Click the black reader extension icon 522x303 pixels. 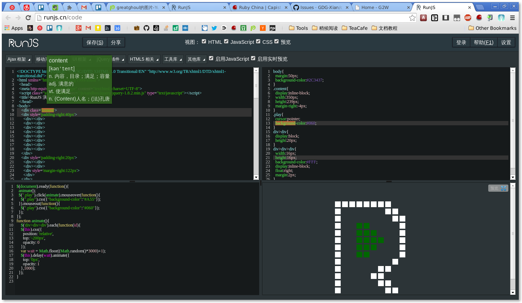435,18
